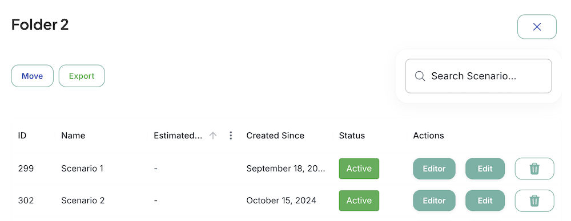The height and width of the screenshot is (221, 571).
Task: Click the ID column header
Action: 22,136
